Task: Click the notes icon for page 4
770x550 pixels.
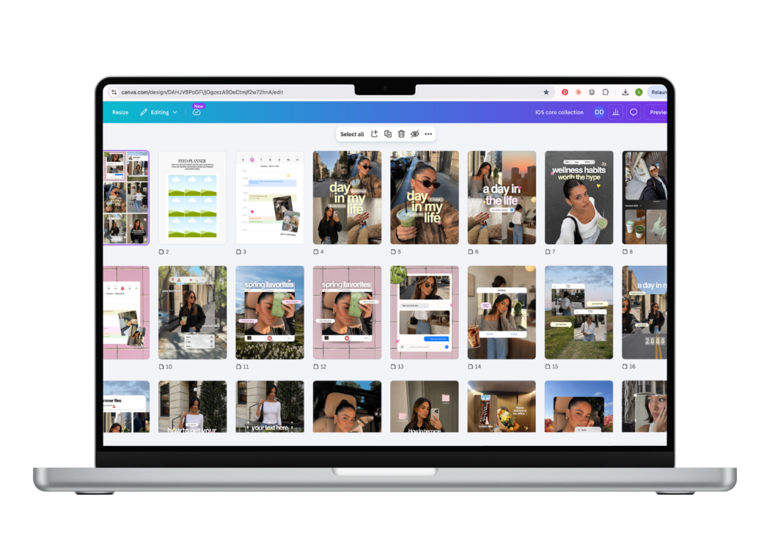Action: coord(316,252)
